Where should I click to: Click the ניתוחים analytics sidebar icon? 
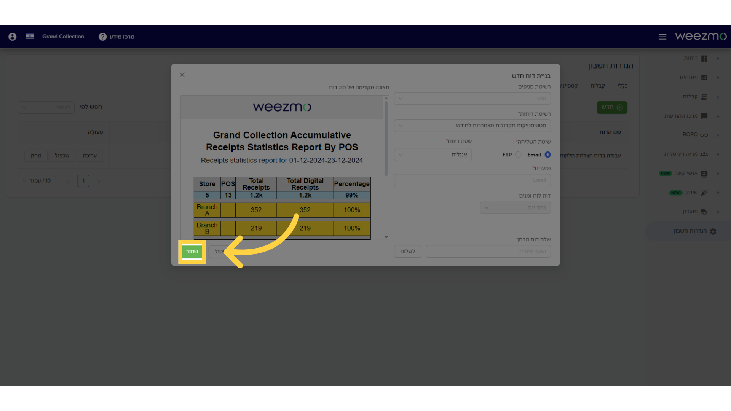[704, 78]
